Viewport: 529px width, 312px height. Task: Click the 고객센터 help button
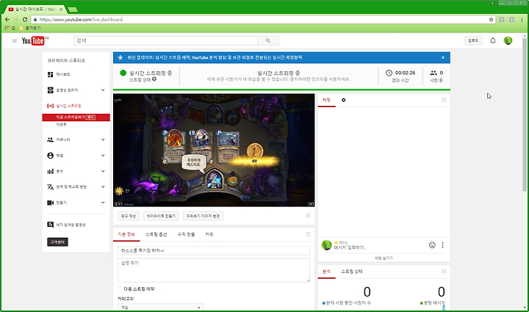pyautogui.click(x=58, y=242)
